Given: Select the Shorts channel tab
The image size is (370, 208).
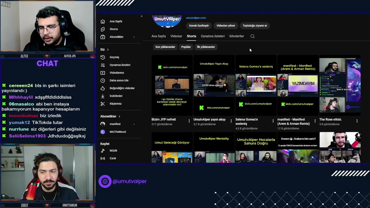Looking at the screenshot, I should (x=191, y=36).
